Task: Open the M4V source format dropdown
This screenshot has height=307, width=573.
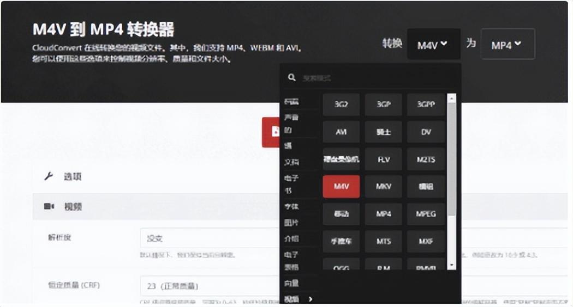Action: [433, 45]
